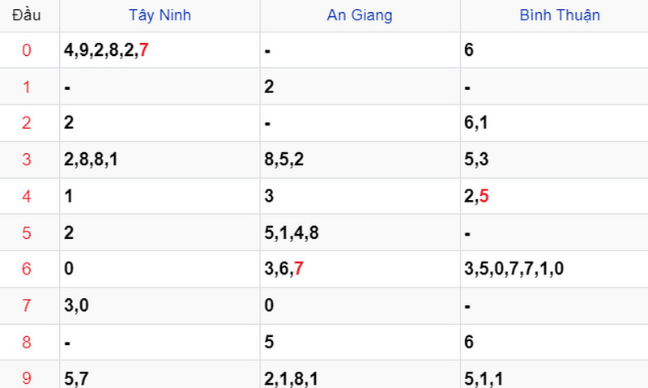Screen dimensions: 648x388
Task: Click Tây Ninh cell 3,0
Action: (x=75, y=305)
